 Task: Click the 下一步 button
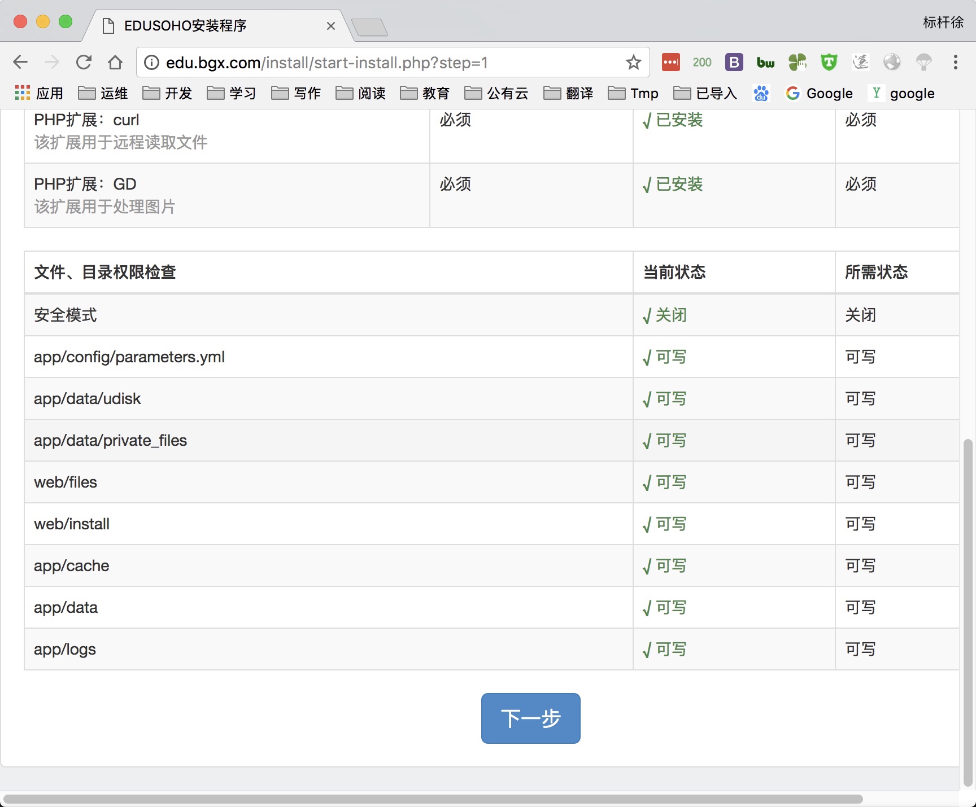pos(531,718)
